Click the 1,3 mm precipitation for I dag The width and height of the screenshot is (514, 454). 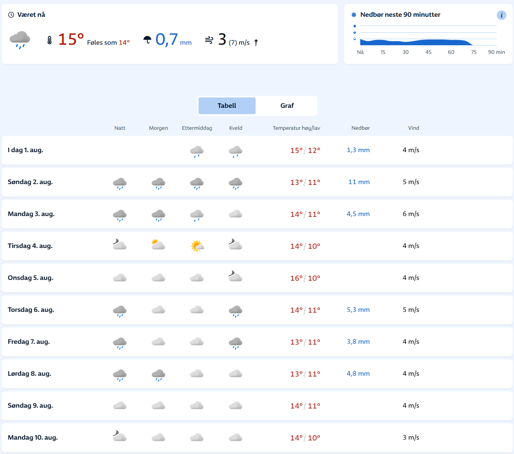tap(358, 150)
